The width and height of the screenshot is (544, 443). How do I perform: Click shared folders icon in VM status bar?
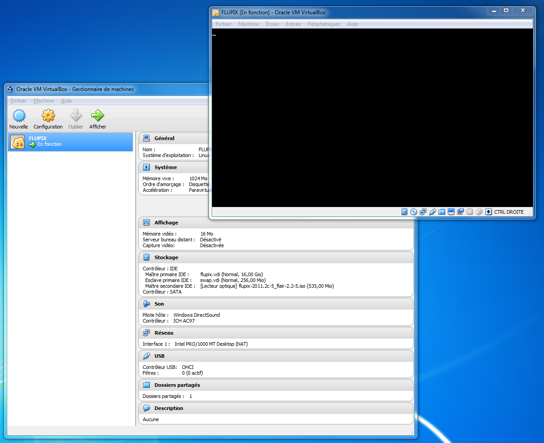[442, 212]
